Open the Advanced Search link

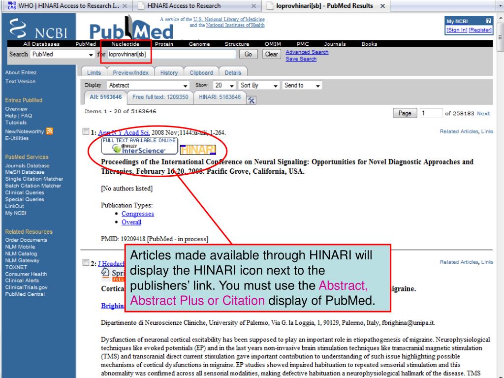click(307, 52)
